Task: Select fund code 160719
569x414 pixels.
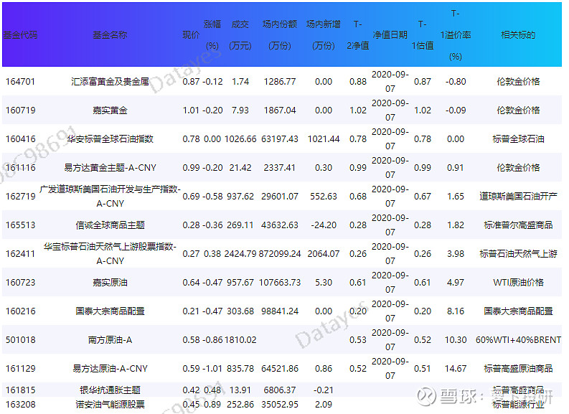Action: point(20,110)
